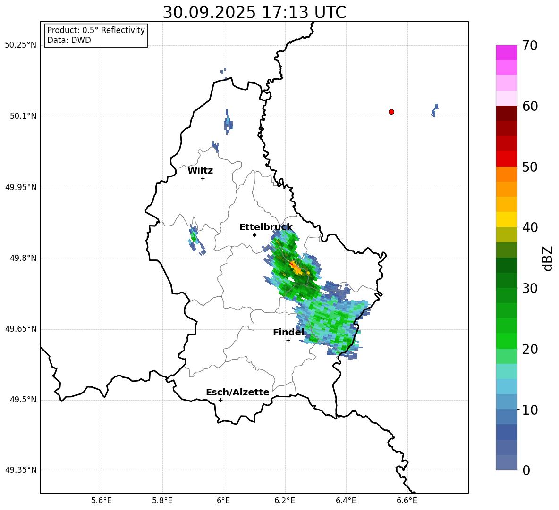Image resolution: width=559 pixels, height=510 pixels.
Task: Click the 5.8°E longitude label
Action: pos(162,501)
